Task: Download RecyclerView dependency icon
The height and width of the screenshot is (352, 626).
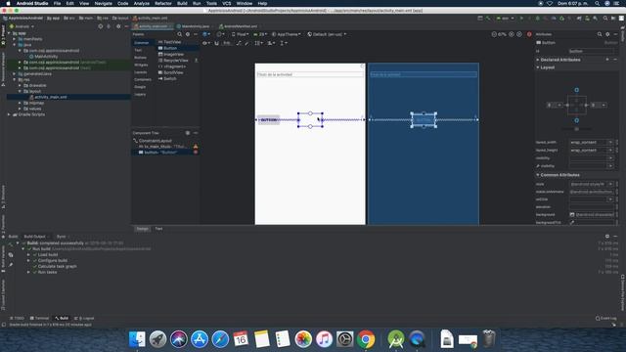Action: click(x=196, y=61)
